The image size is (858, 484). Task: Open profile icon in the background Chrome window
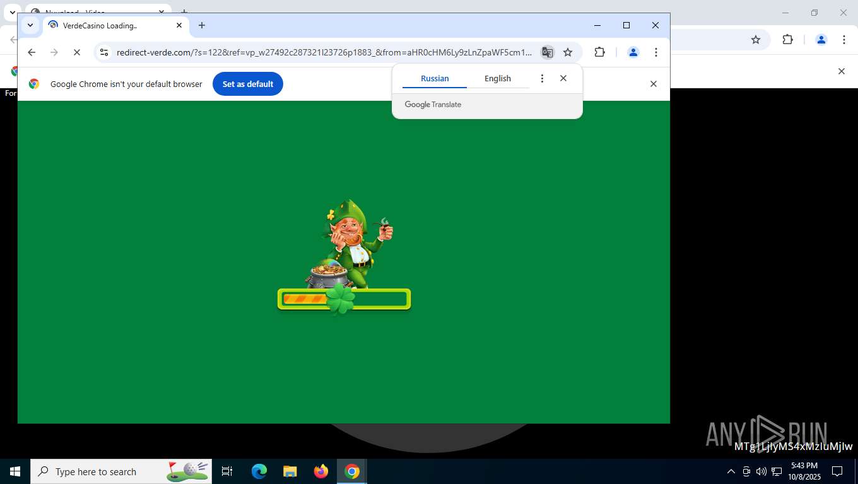(x=821, y=40)
